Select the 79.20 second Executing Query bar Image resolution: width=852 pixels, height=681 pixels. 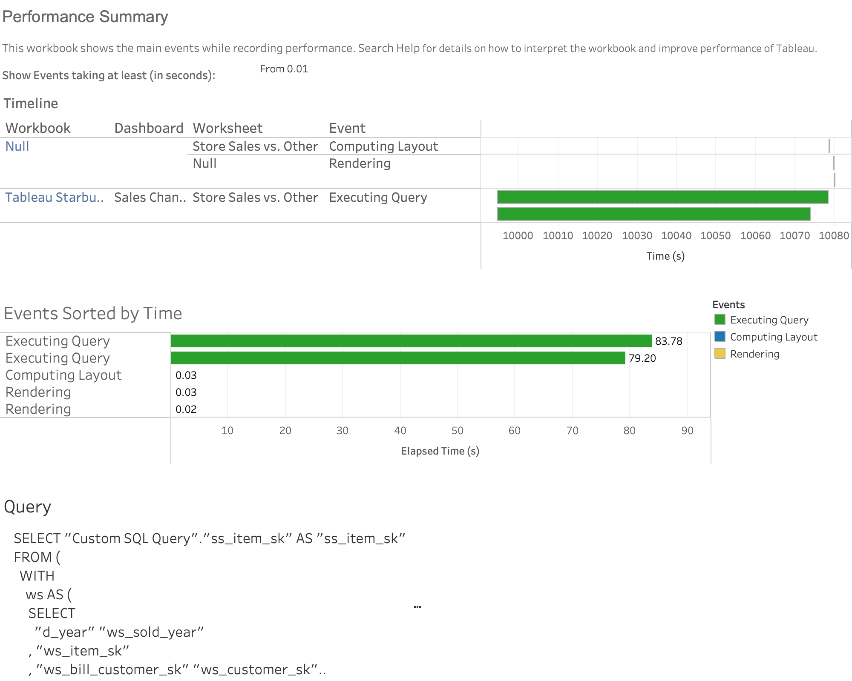point(398,358)
